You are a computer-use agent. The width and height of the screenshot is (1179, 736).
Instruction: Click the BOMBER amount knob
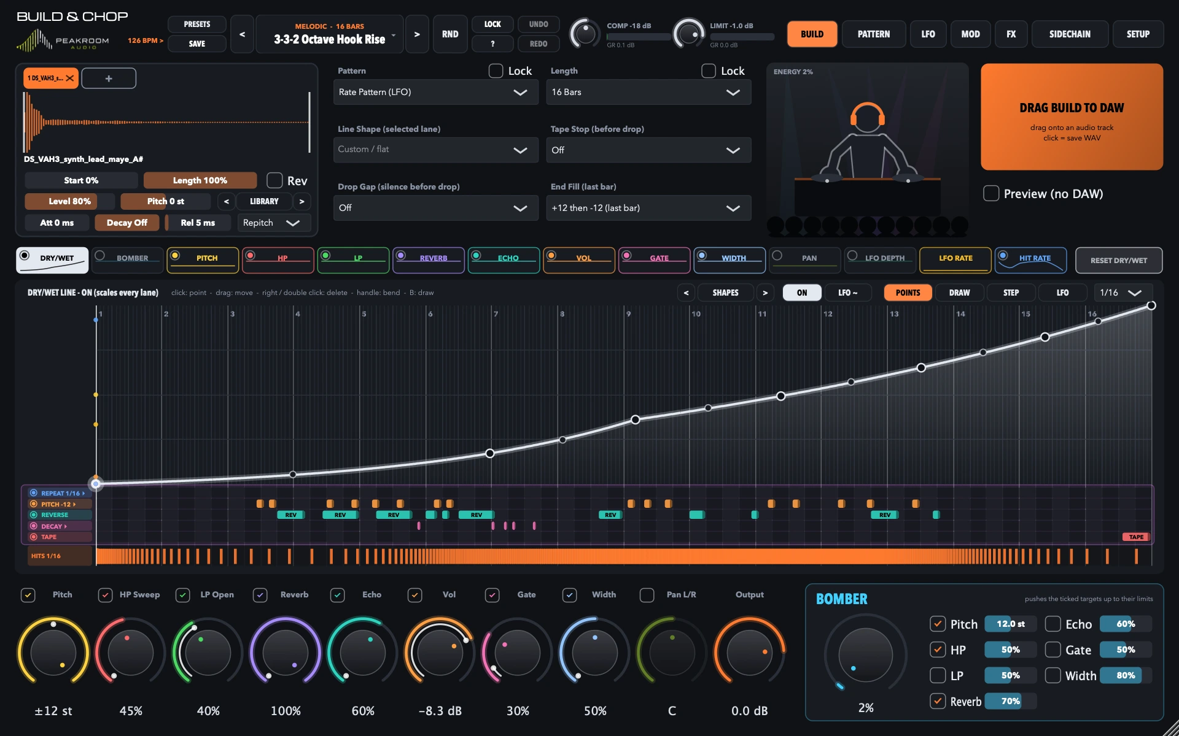pos(865,655)
